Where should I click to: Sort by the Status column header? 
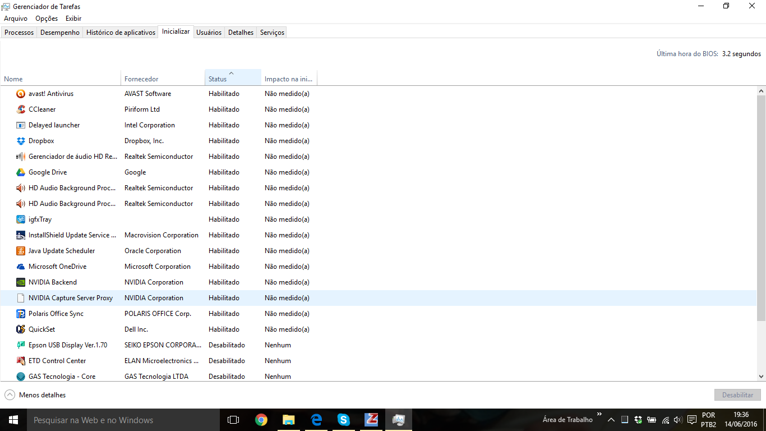(233, 77)
